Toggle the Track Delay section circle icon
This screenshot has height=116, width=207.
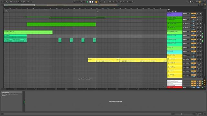click(205, 87)
